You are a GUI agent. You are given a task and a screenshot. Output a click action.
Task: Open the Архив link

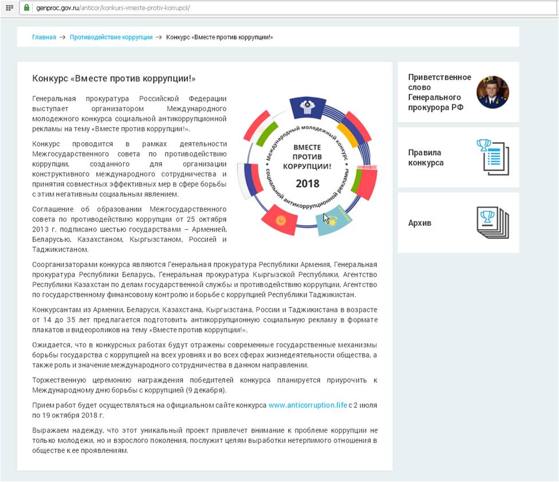(458, 222)
